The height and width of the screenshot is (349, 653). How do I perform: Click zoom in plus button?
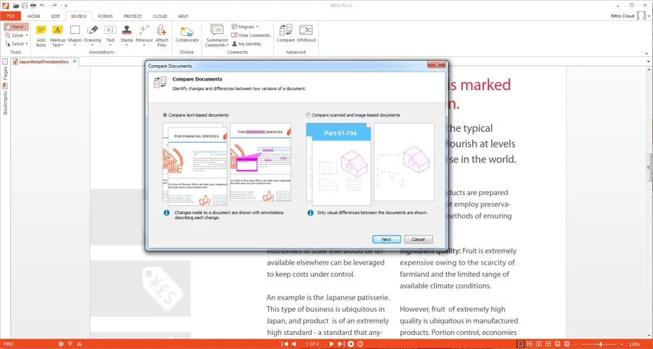pyautogui.click(x=622, y=344)
